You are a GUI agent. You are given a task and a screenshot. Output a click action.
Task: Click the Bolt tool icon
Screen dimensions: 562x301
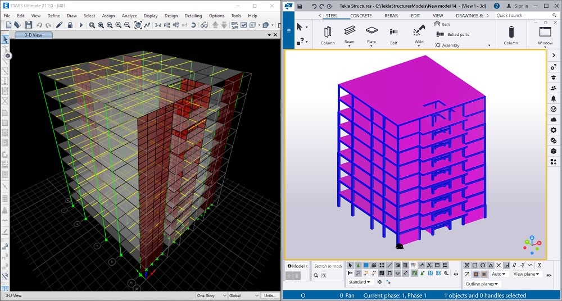[393, 33]
